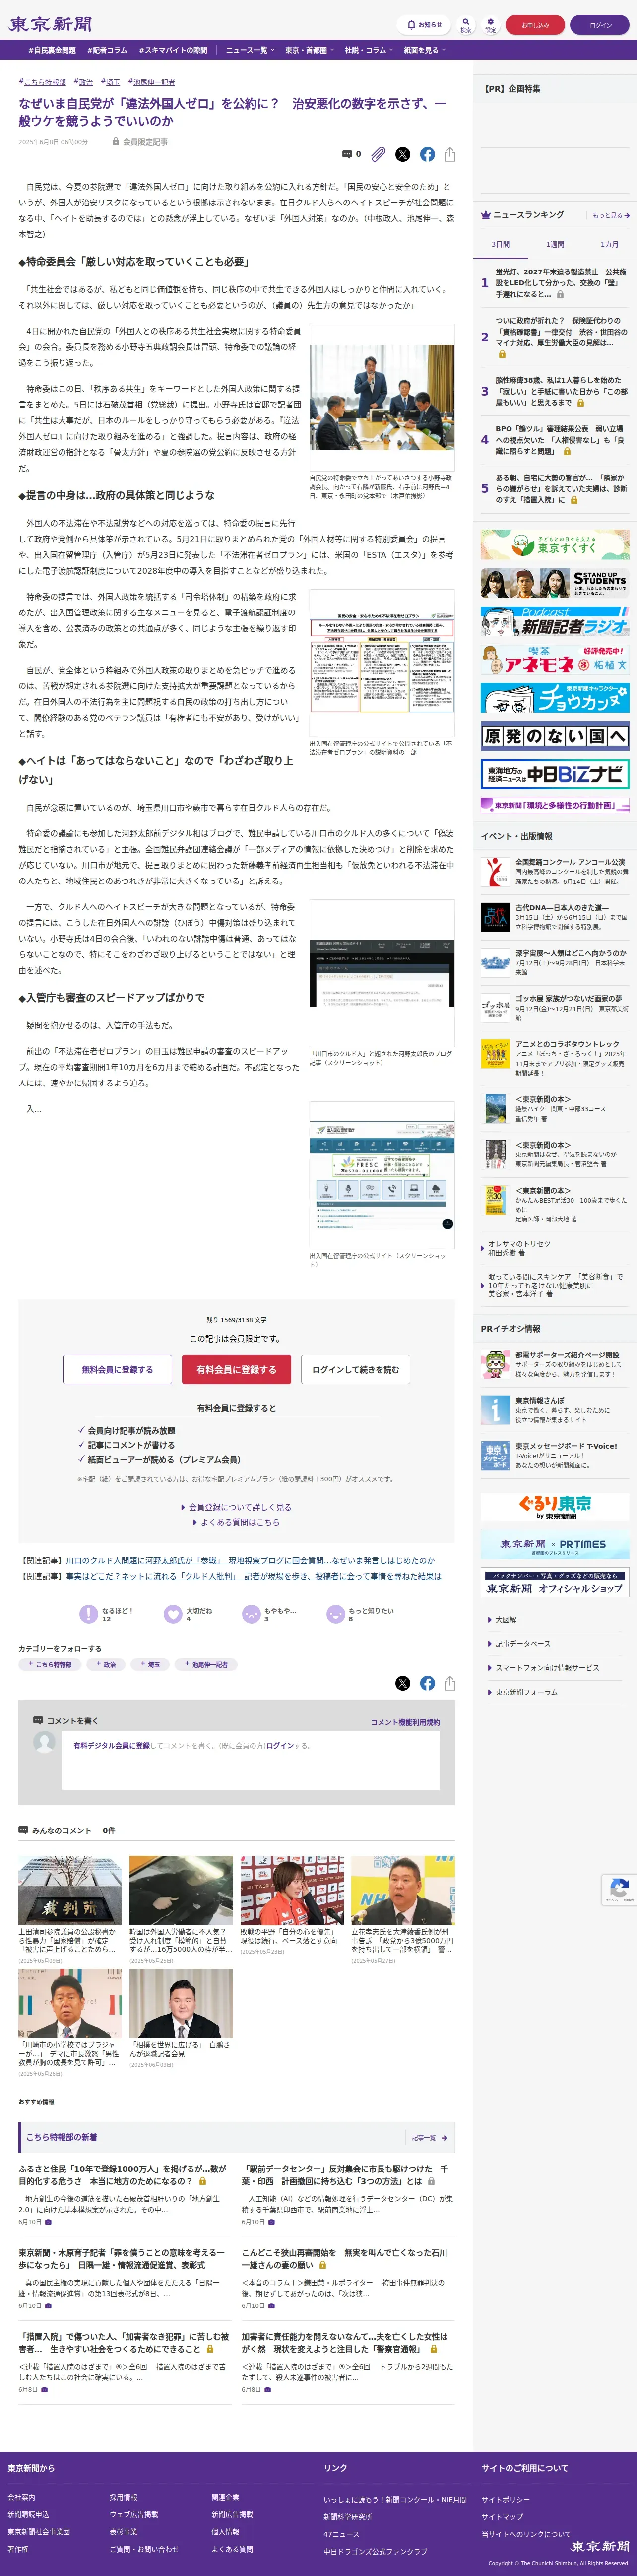Viewport: 637px width, 2576px height.
Task: React with the 大切だね heart icon
Action: click(x=172, y=1613)
